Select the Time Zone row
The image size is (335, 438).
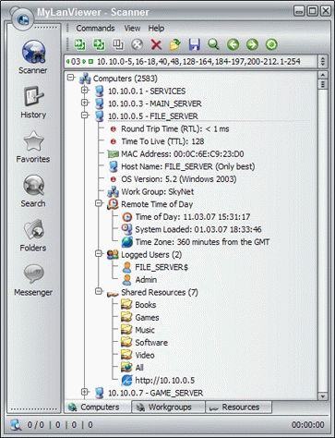coord(202,242)
